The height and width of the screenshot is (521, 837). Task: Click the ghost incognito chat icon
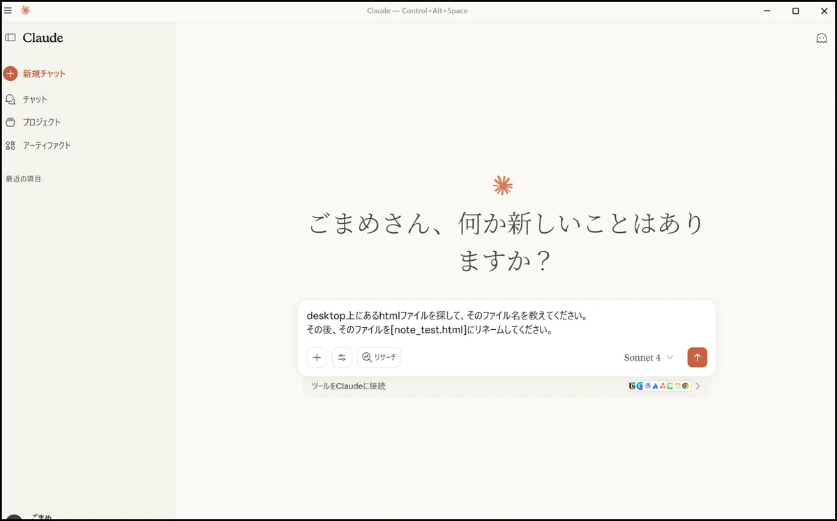point(822,38)
